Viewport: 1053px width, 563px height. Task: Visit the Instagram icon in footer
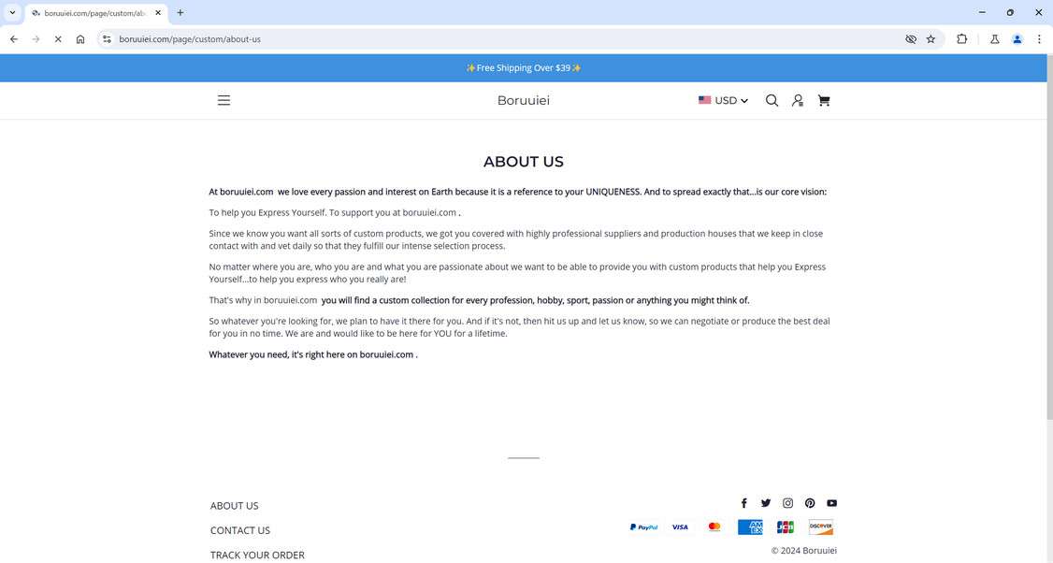point(787,502)
